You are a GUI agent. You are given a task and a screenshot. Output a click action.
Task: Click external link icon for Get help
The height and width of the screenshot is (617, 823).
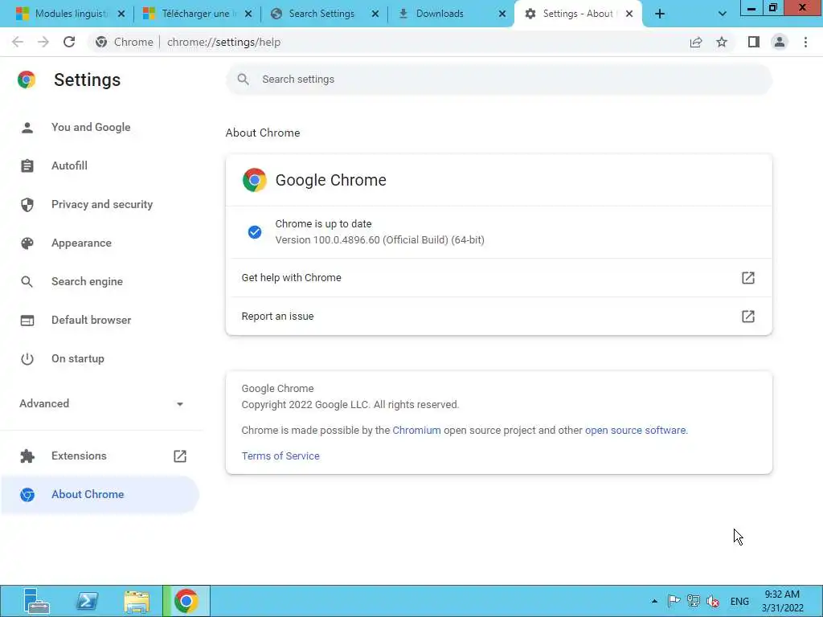click(748, 277)
